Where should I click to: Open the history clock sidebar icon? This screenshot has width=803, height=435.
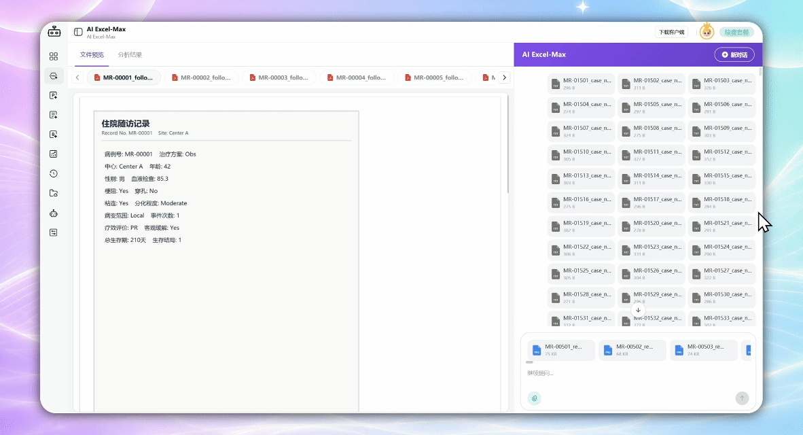pos(53,174)
